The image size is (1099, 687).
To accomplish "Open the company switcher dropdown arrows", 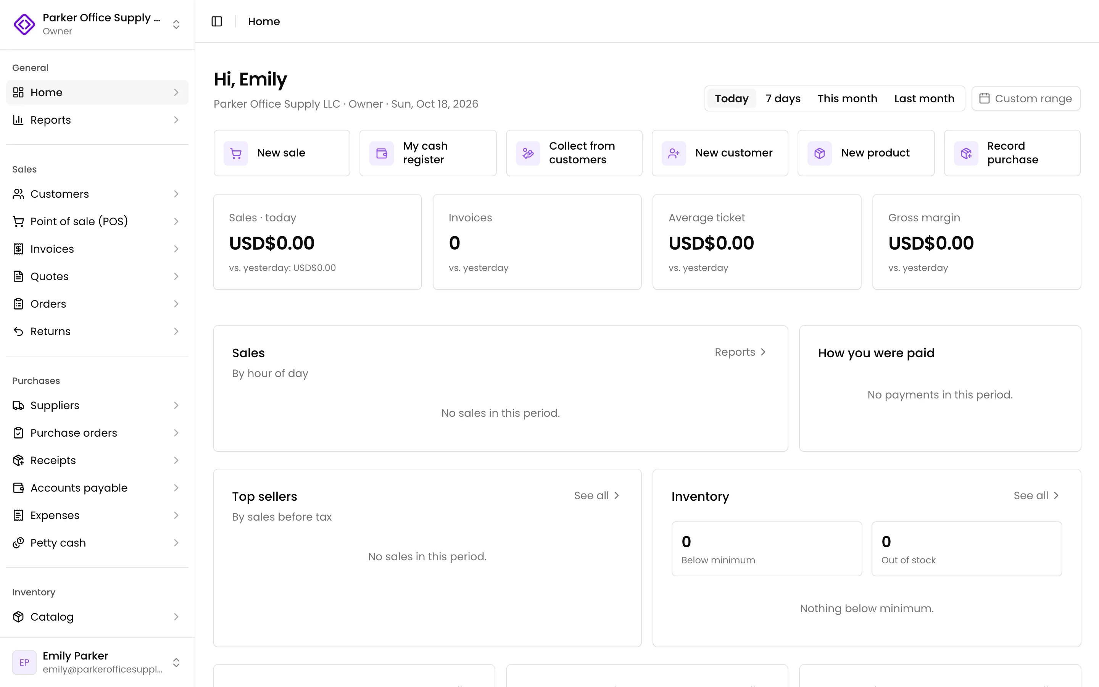I will pyautogui.click(x=176, y=24).
